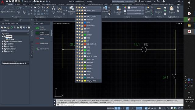The image size is (195, 110).
Task: Click the search magnifier in title bar
Action: [136, 1]
